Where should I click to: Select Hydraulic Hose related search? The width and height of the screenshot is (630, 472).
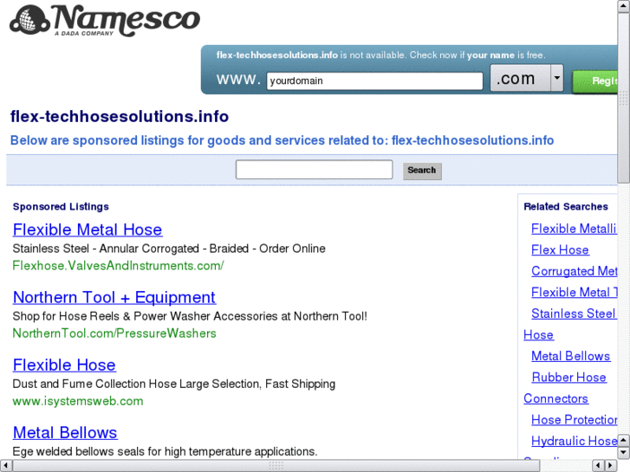pyautogui.click(x=575, y=442)
